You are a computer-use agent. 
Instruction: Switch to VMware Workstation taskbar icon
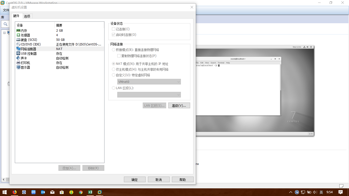click(100, 192)
